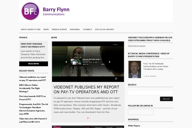Open recent post 'BBC3 Moves Online'
This screenshot has width=192, height=128.
point(29,88)
